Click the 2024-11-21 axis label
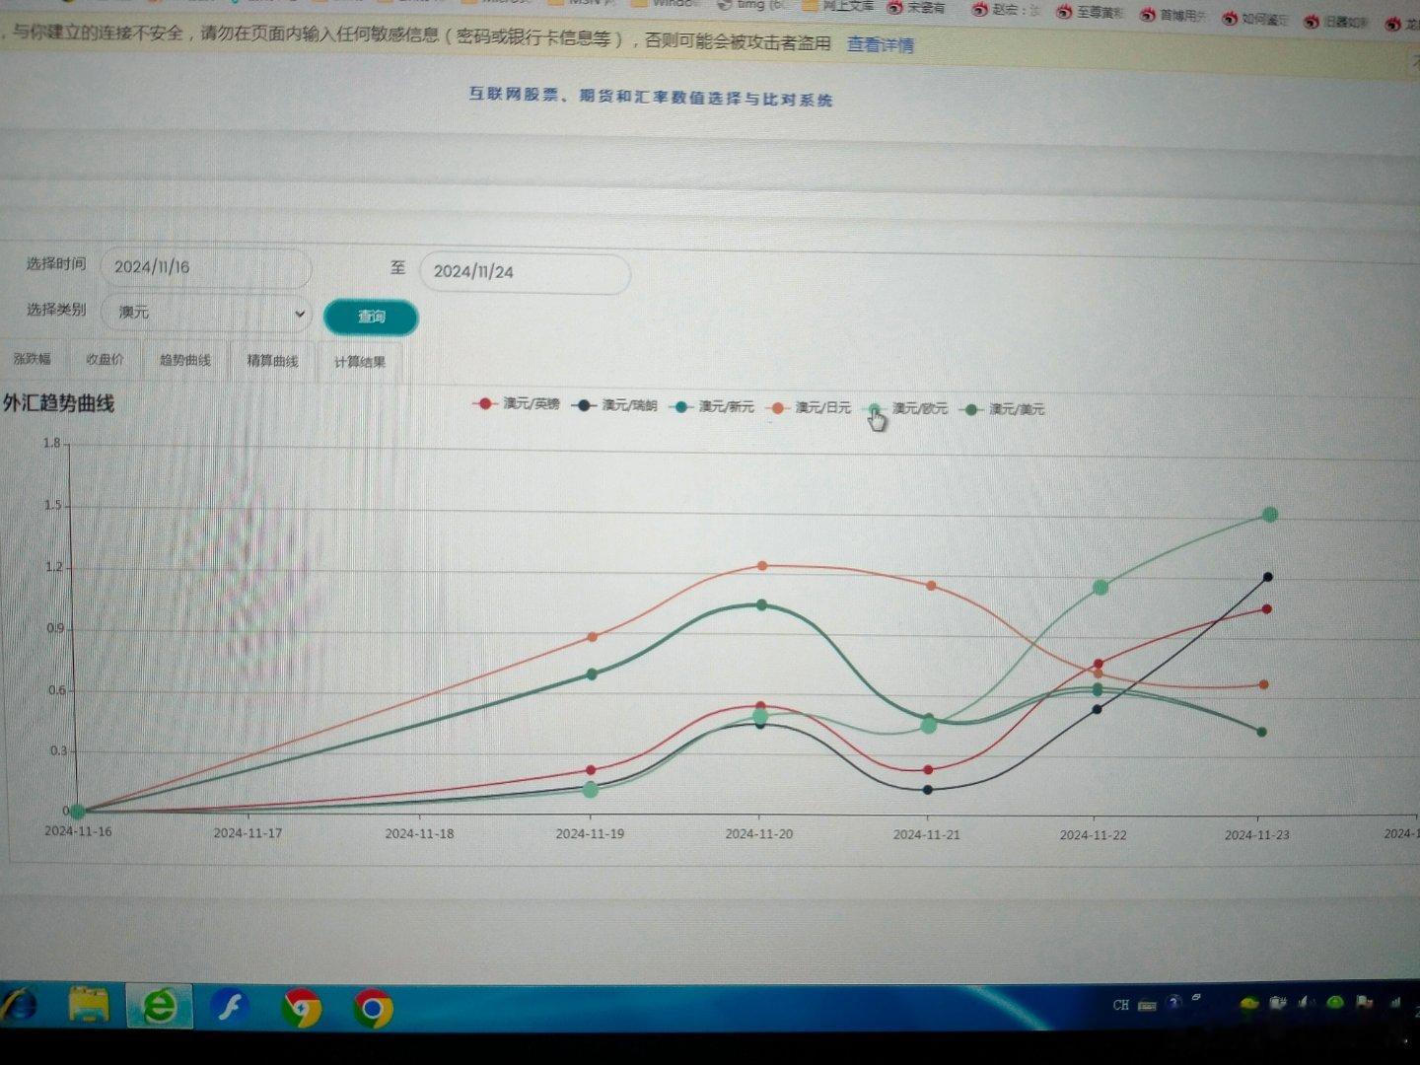Viewport: 1420px width, 1065px height. pyautogui.click(x=926, y=834)
